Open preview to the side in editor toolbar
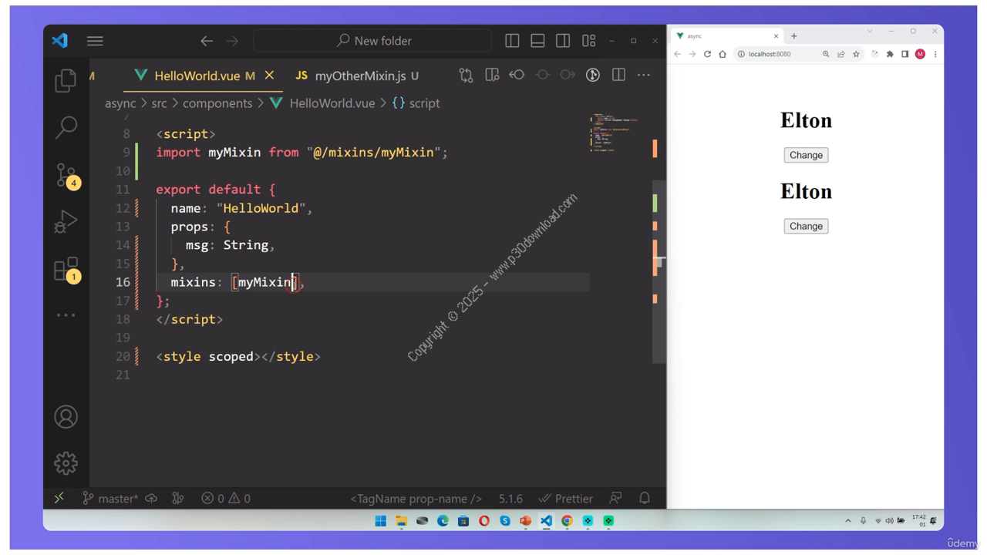The image size is (987, 555). click(492, 75)
